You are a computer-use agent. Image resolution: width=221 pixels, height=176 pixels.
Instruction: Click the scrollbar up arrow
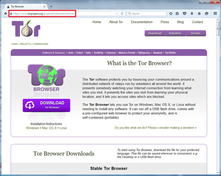218,20
